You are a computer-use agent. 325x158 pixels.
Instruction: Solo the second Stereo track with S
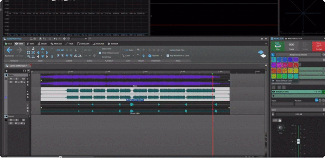(x=16, y=120)
